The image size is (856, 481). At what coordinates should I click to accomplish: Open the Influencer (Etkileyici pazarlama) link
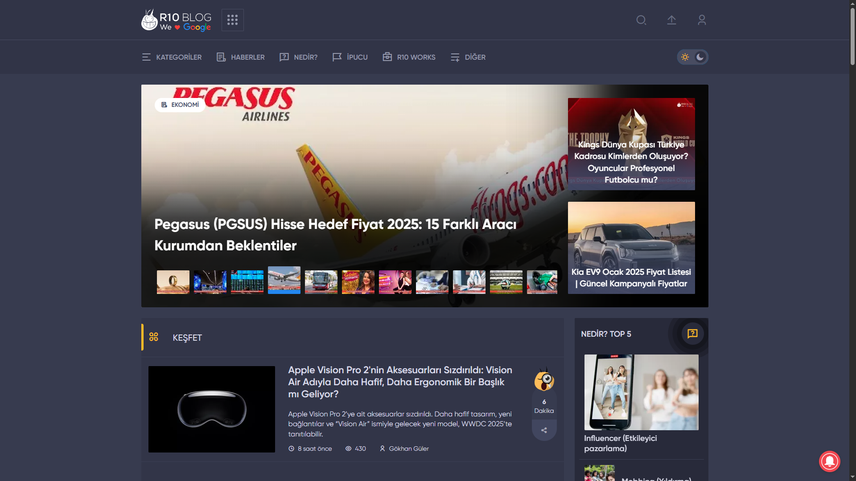(x=621, y=443)
